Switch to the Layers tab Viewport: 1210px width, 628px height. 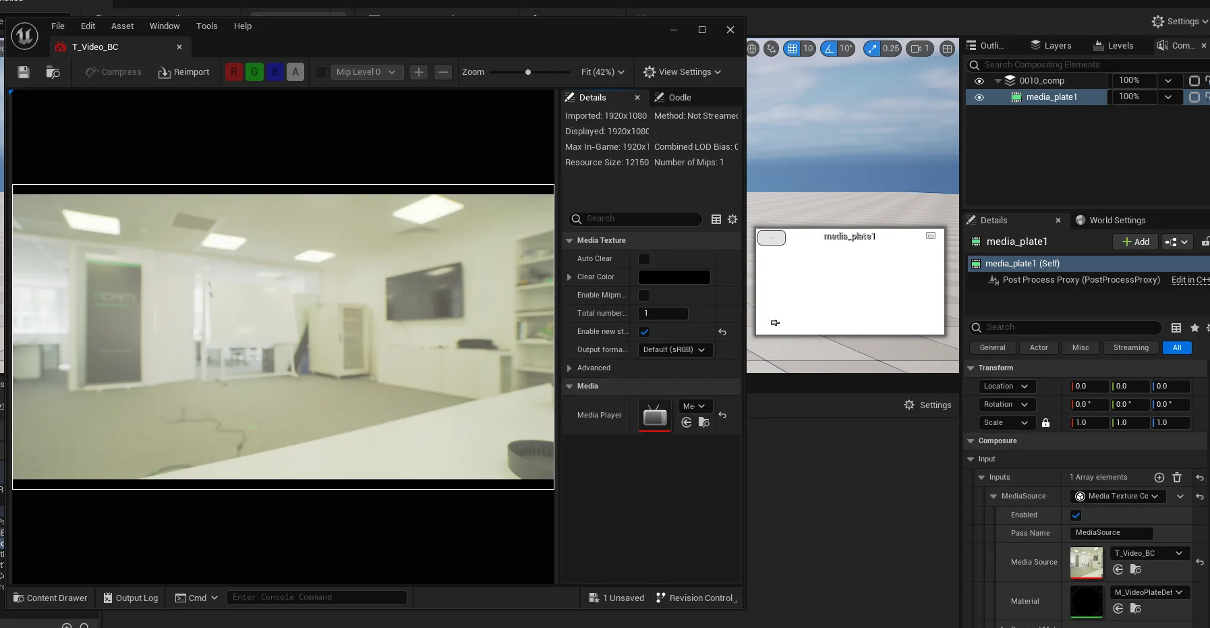1051,46
